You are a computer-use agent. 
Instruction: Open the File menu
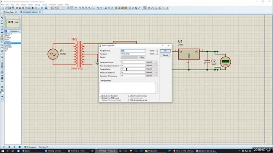click(3, 5)
